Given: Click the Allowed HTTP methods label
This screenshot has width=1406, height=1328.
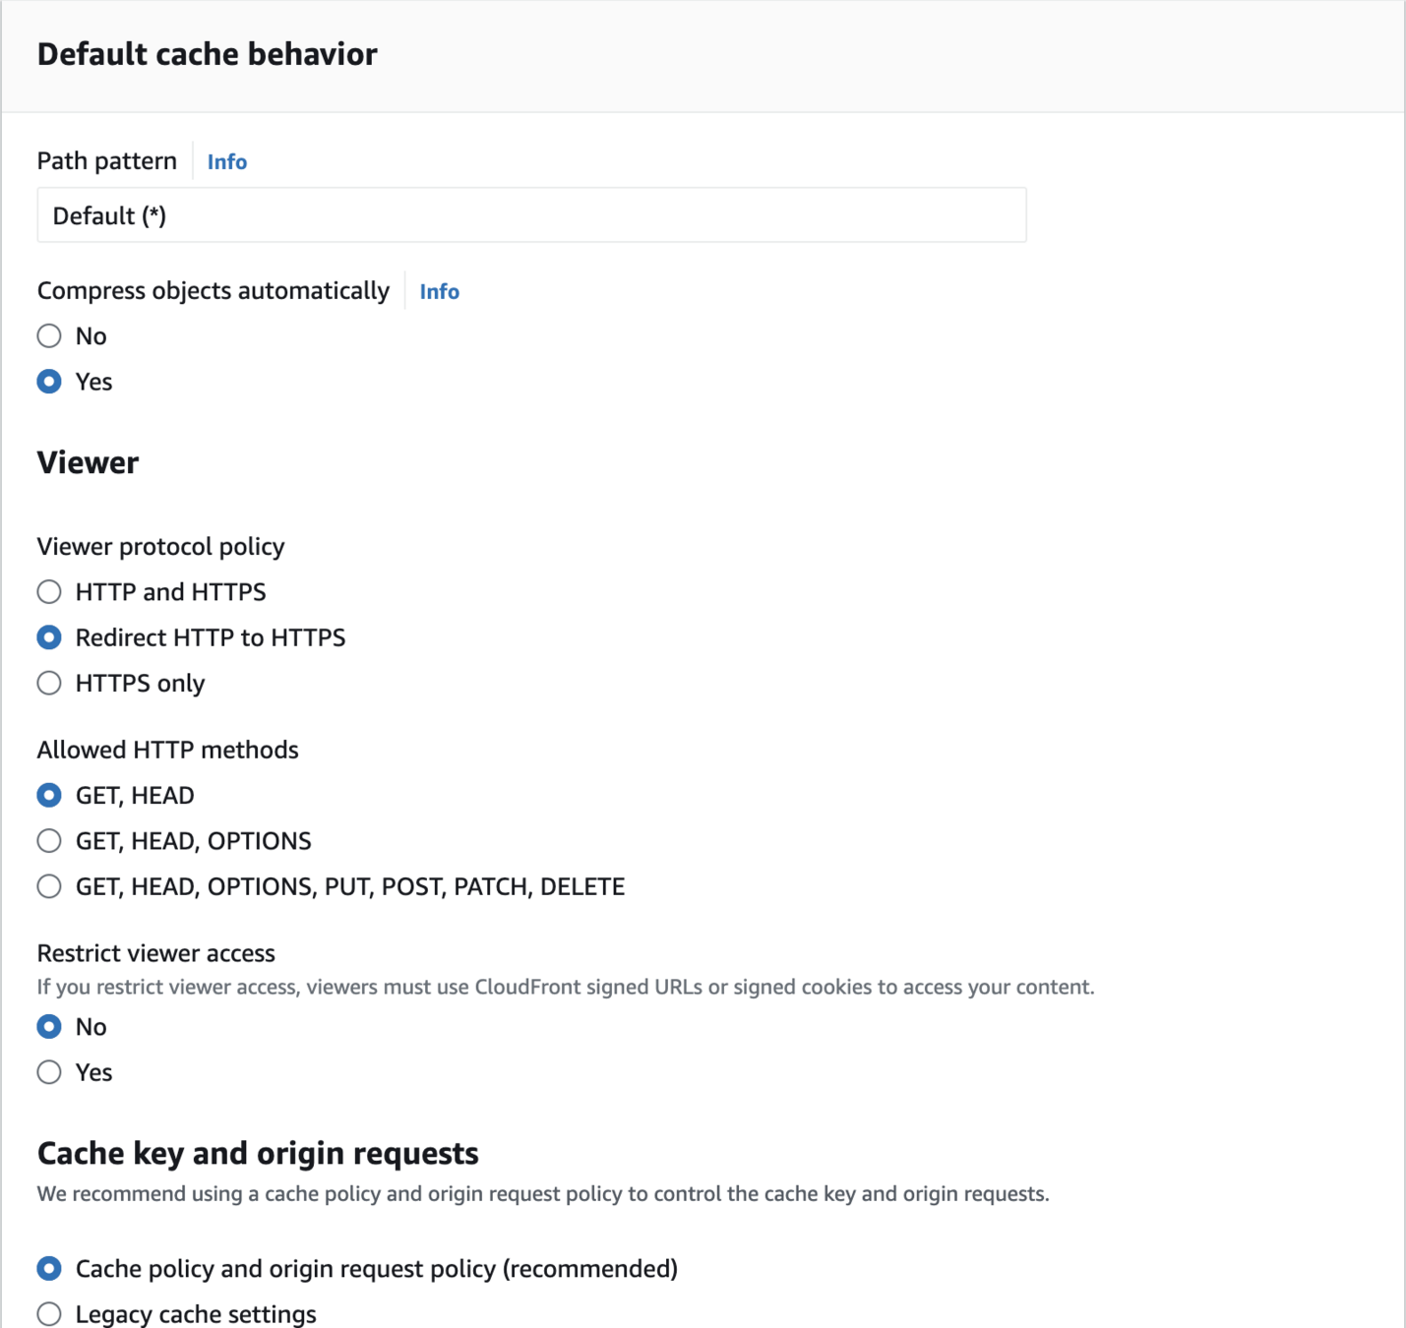Looking at the screenshot, I should tap(167, 750).
